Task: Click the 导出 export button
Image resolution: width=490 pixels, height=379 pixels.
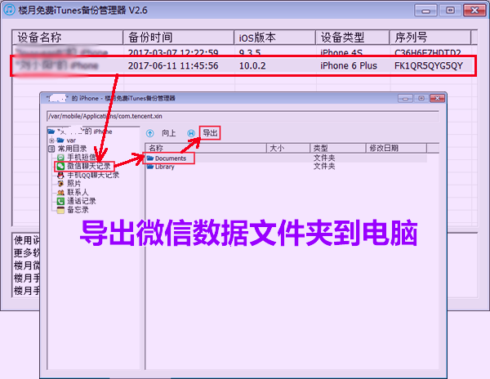Action: click(x=210, y=133)
